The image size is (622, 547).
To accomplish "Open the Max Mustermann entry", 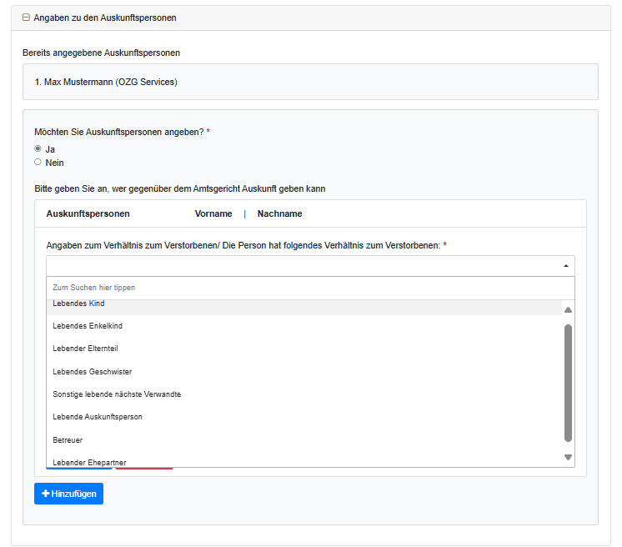I will 106,83.
